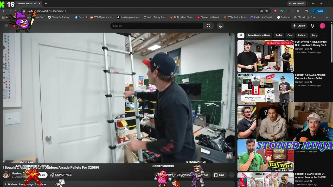This screenshot has width=333, height=187.
Task: Open the FREE Storage Unit video thumbnail
Action: tap(265, 56)
